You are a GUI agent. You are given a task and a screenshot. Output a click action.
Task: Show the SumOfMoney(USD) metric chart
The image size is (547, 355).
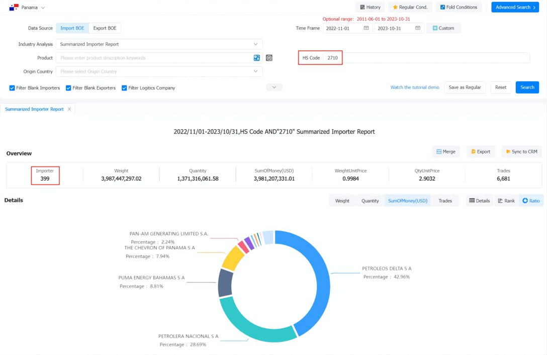coord(407,201)
